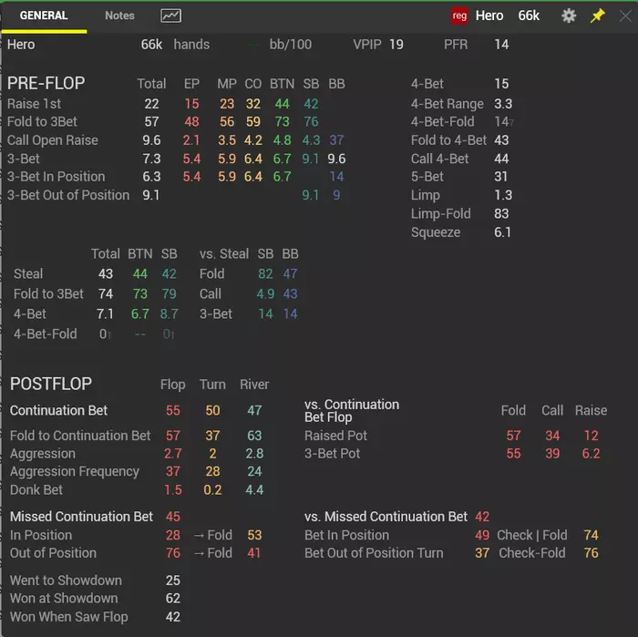This screenshot has width=638, height=637.
Task: Click Check | Fold value 74
Action: 591,535
